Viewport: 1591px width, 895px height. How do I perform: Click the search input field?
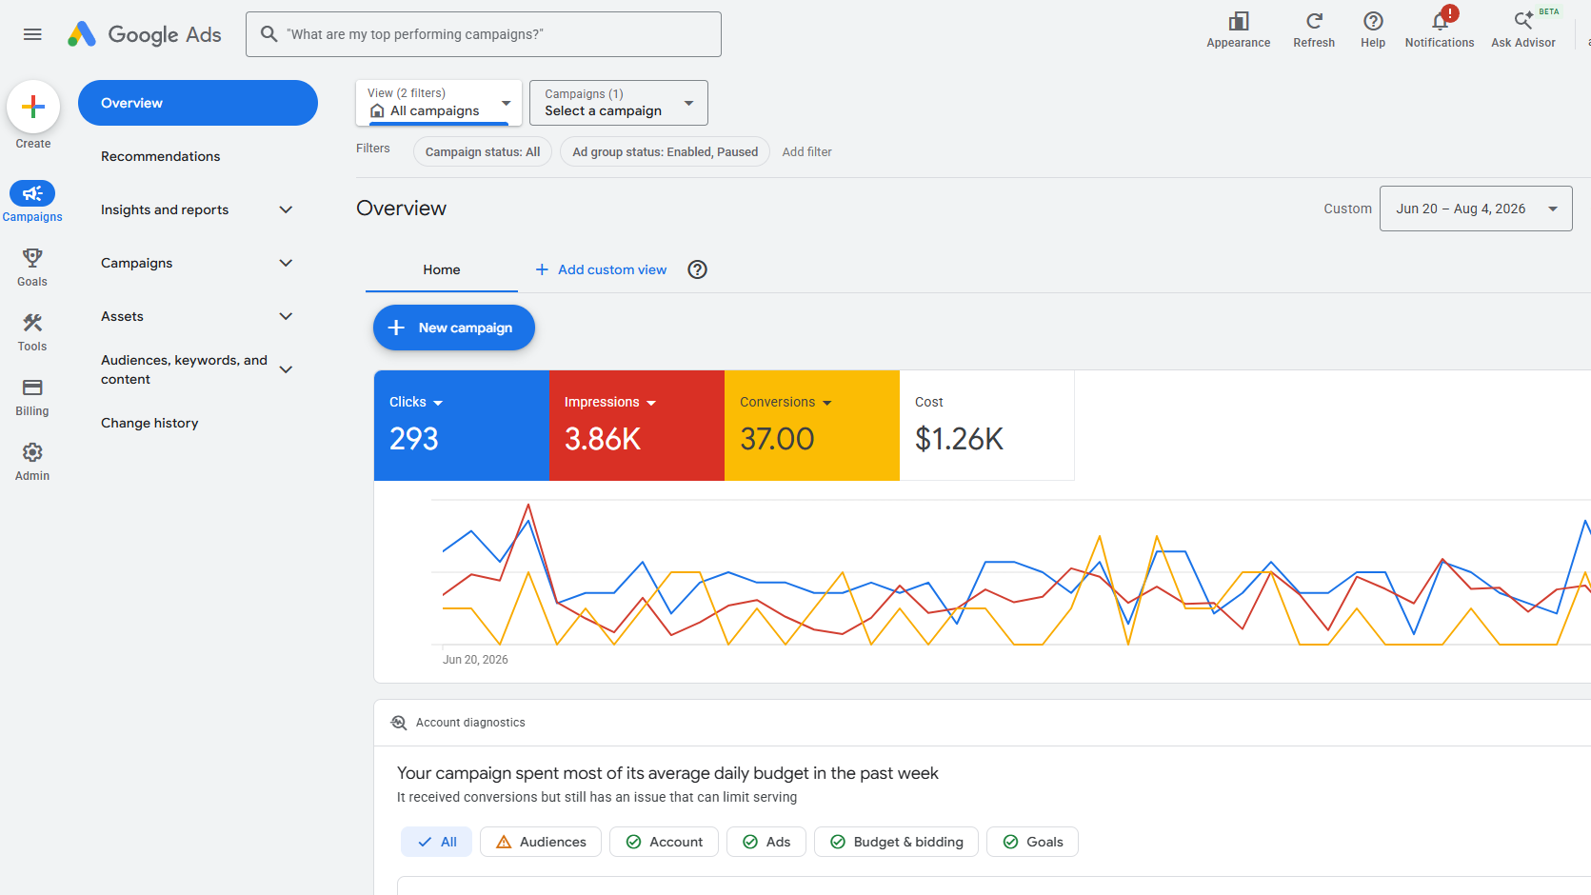click(484, 34)
